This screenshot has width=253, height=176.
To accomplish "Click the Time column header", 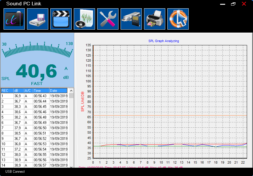I will (x=41, y=90).
